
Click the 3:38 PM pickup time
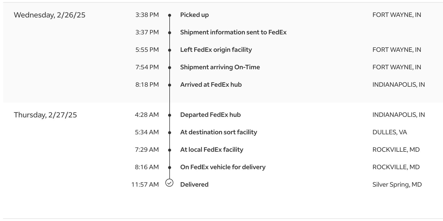pyautogui.click(x=147, y=15)
